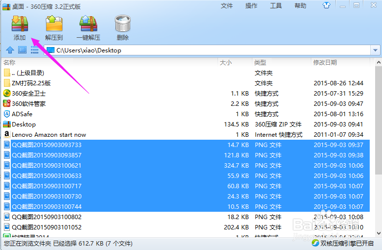382x250 pixels.
Task: Open the 操作 (Operation) menu
Action: coord(251,5)
